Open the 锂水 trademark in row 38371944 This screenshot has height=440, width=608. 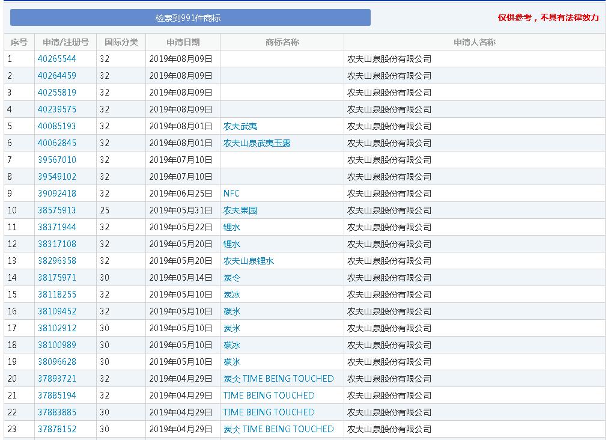tap(232, 227)
